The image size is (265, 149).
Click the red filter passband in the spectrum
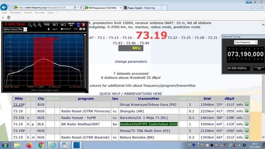[x=43, y=61]
